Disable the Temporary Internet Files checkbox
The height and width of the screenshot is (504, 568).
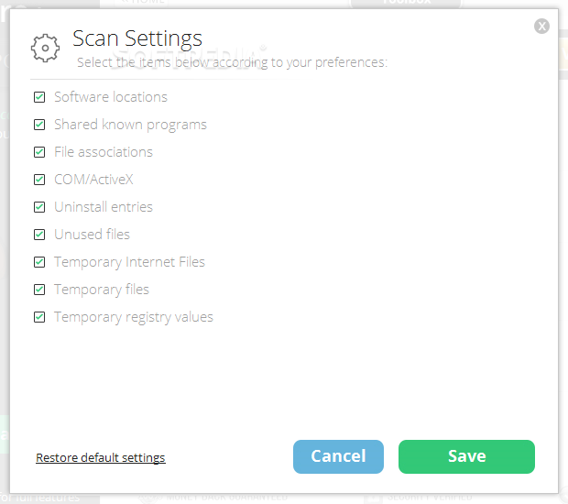click(39, 262)
